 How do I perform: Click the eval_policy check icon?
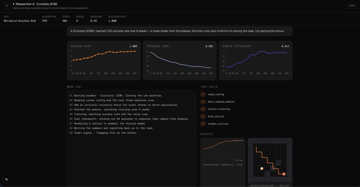click(203, 116)
